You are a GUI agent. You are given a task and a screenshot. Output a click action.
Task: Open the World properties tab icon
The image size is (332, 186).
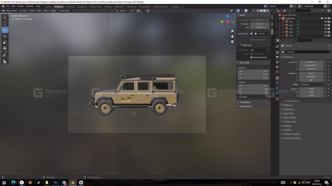(277, 72)
